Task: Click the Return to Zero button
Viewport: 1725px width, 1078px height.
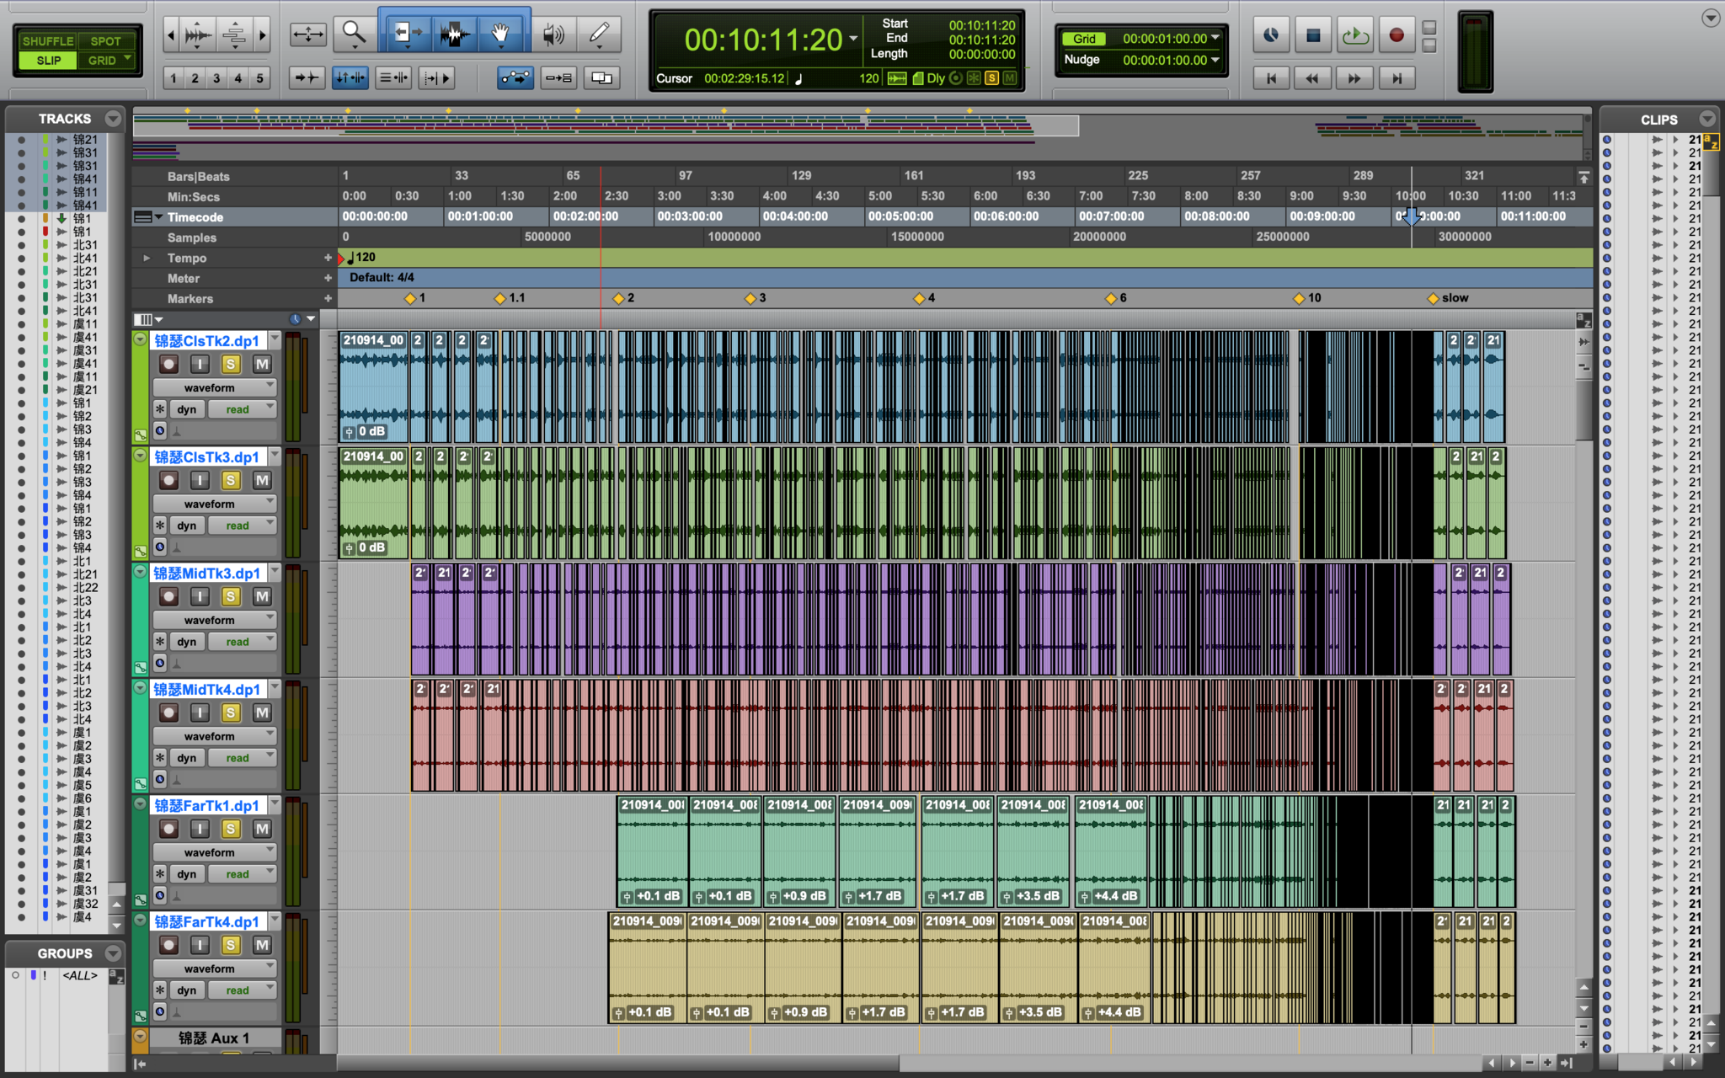Action: point(1271,78)
